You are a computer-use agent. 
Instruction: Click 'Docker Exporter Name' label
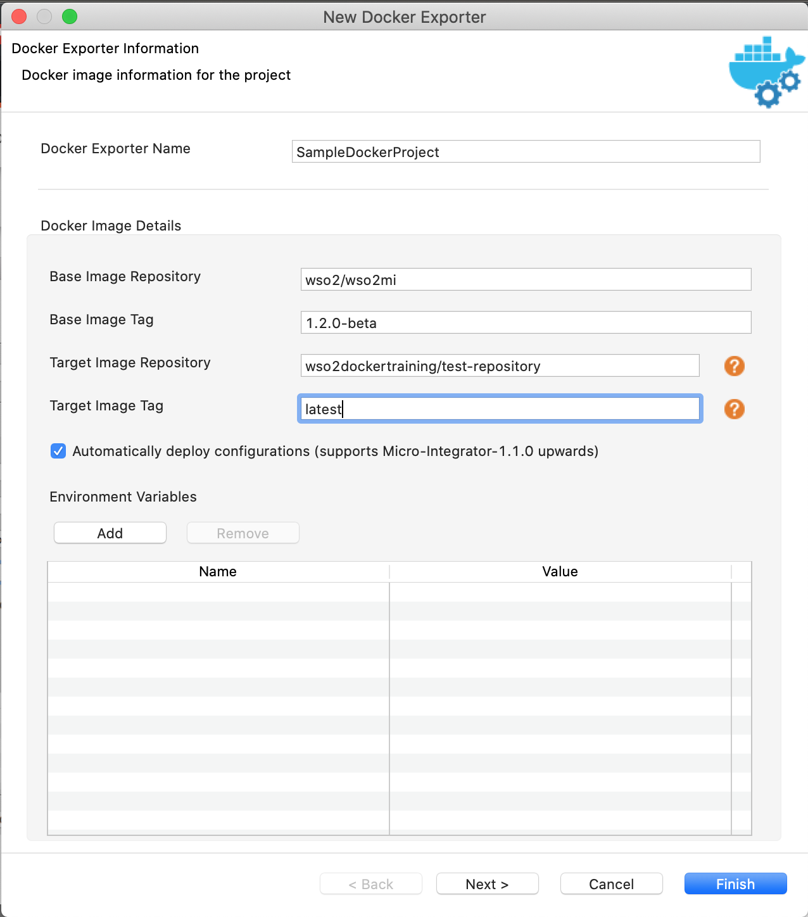pos(116,148)
